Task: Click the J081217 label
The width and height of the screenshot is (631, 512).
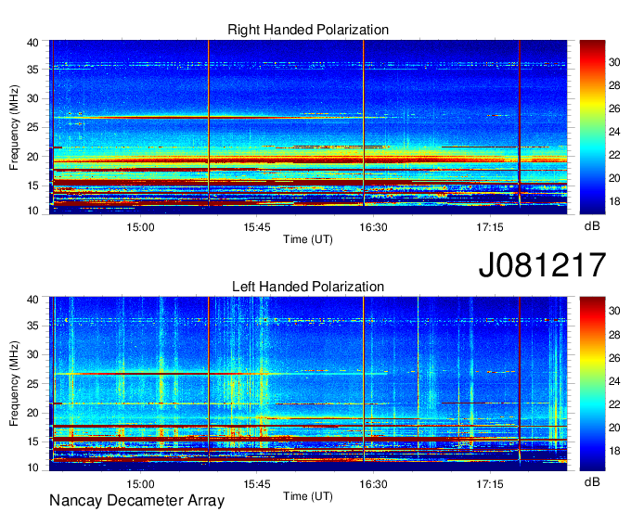Action: [542, 265]
